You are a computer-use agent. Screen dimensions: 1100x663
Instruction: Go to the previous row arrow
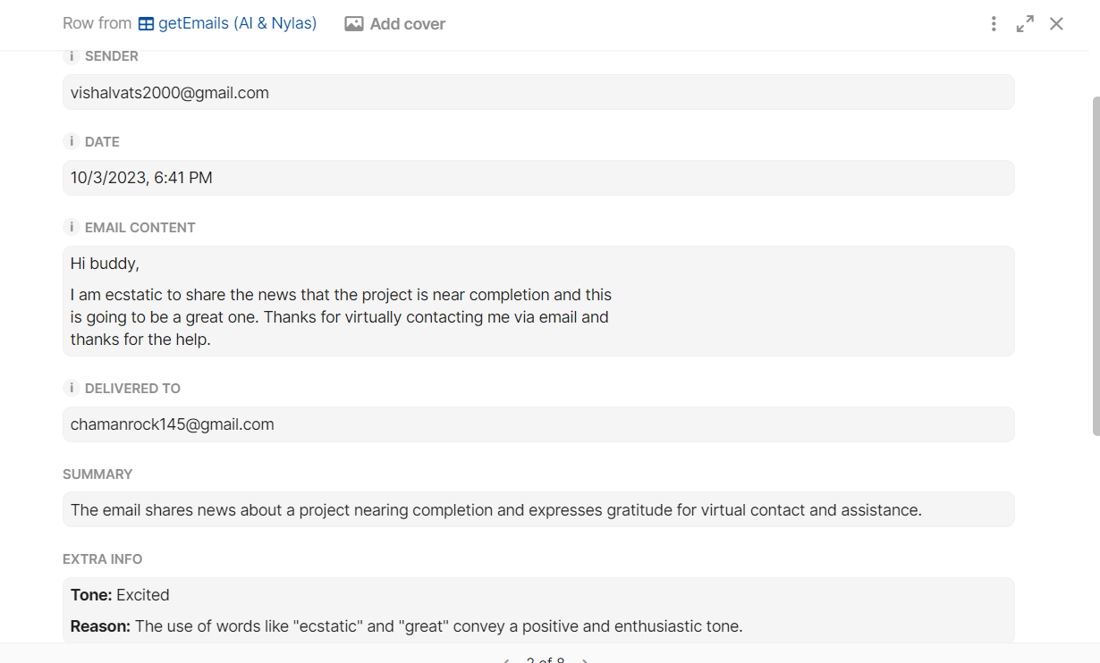pos(506,660)
